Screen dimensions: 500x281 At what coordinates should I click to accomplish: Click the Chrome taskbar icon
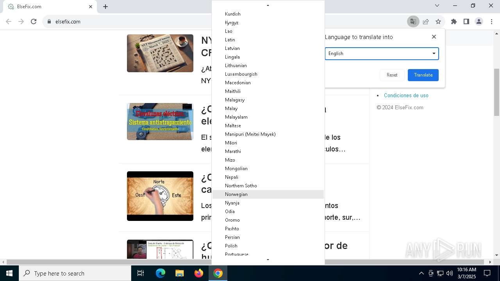click(x=218, y=273)
